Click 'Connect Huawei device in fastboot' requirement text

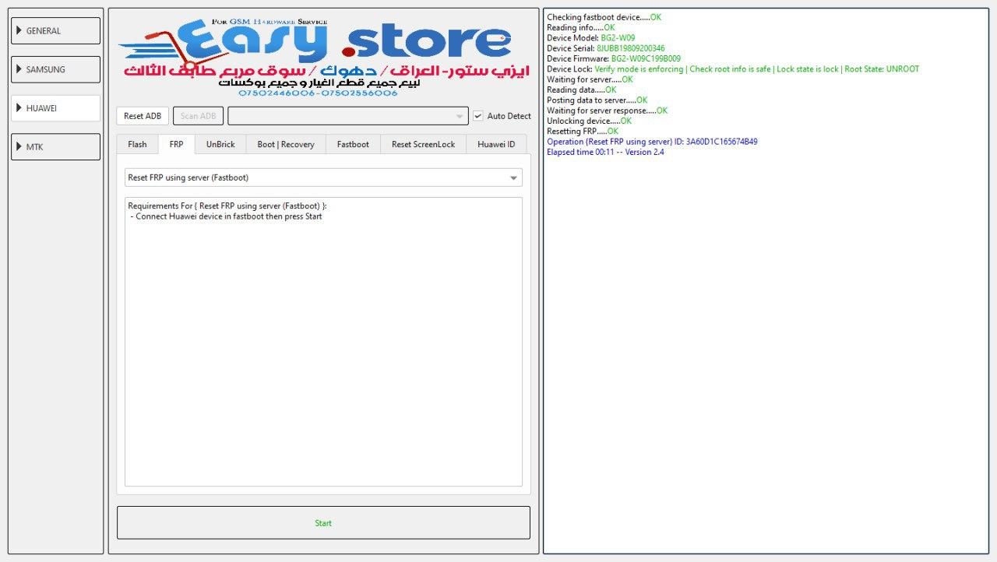(227, 216)
